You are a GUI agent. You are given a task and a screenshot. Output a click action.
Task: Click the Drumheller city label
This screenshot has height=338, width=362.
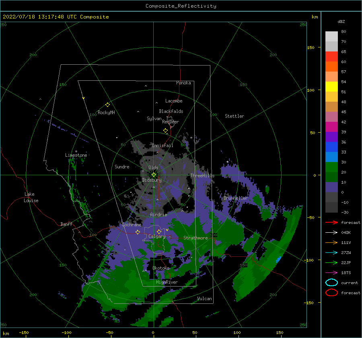coord(235,198)
